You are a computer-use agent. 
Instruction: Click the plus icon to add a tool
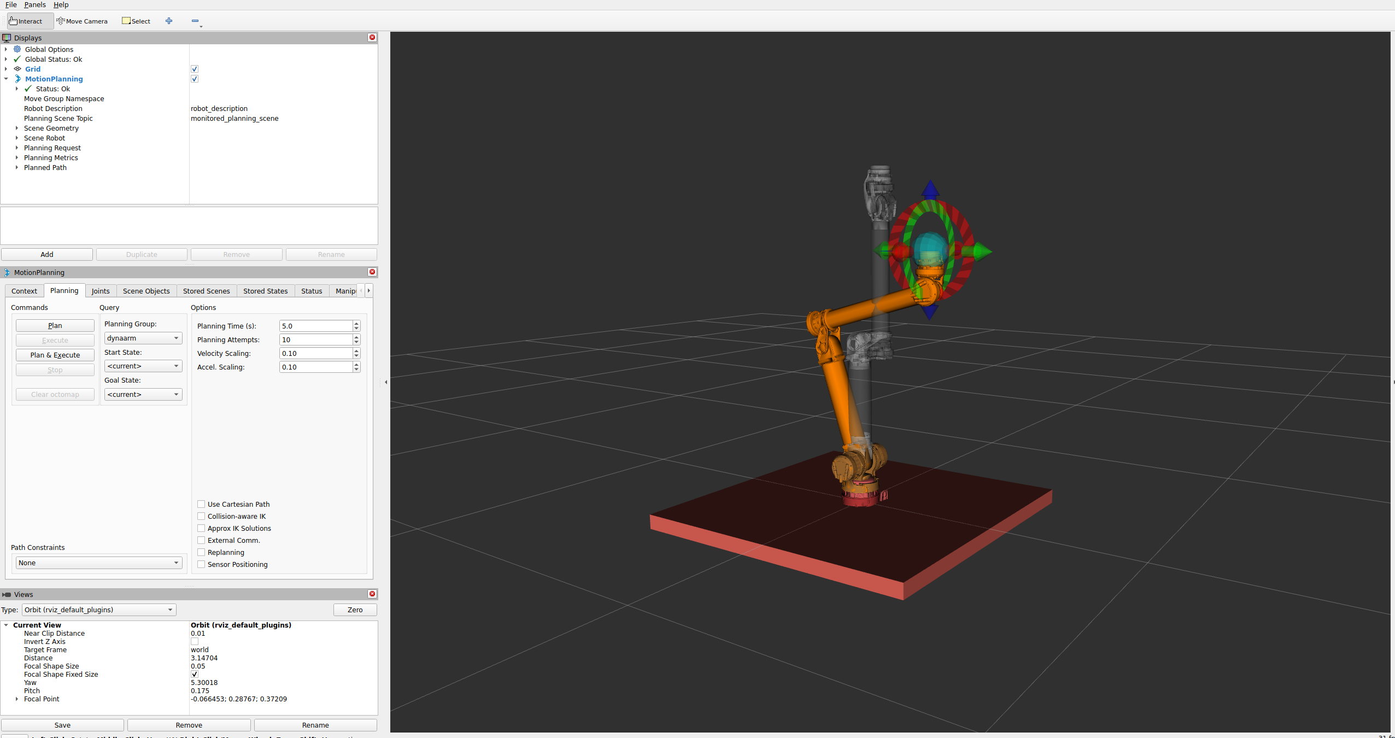pos(169,21)
